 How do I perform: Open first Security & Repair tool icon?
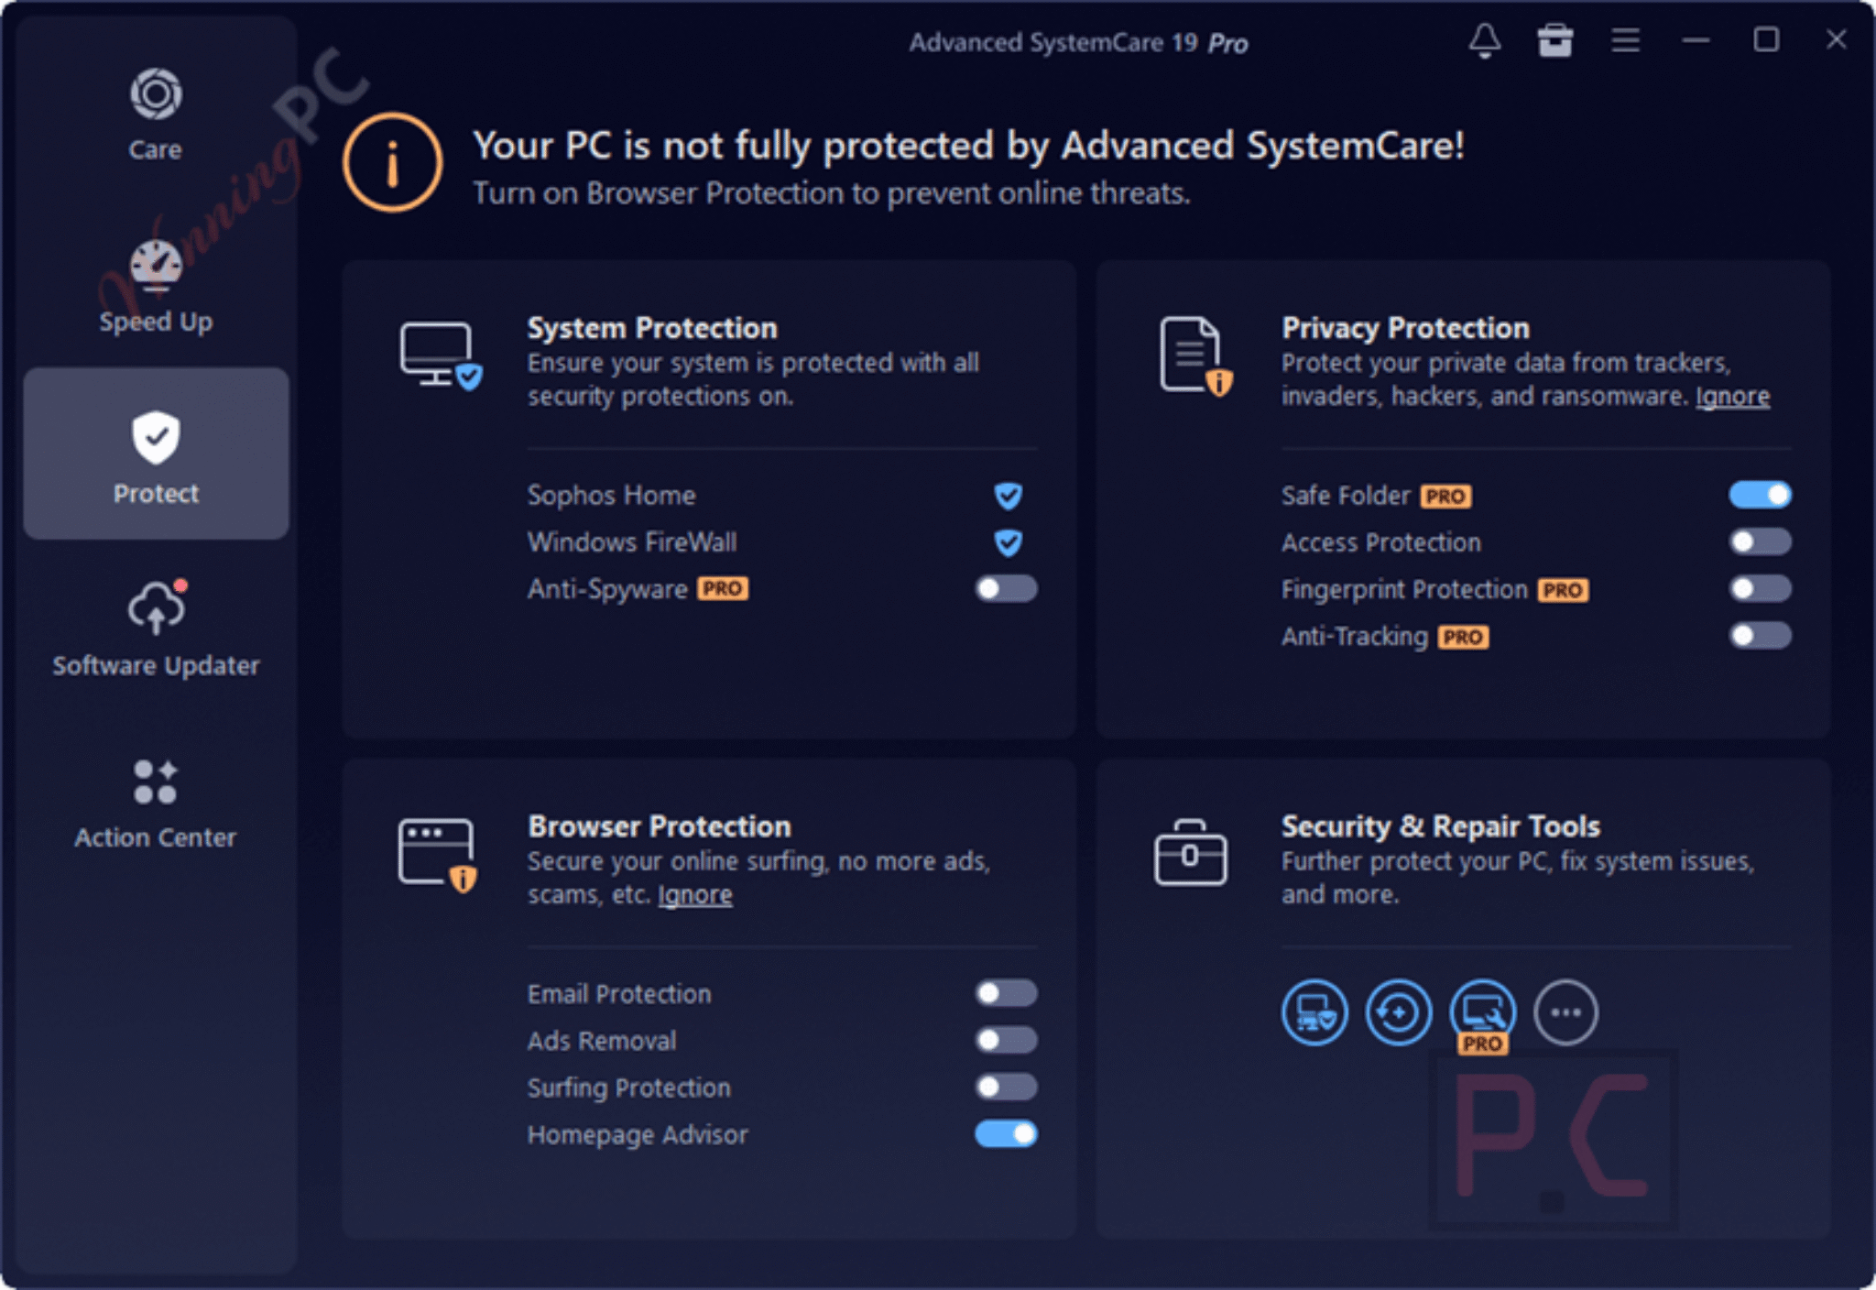tap(1314, 1012)
